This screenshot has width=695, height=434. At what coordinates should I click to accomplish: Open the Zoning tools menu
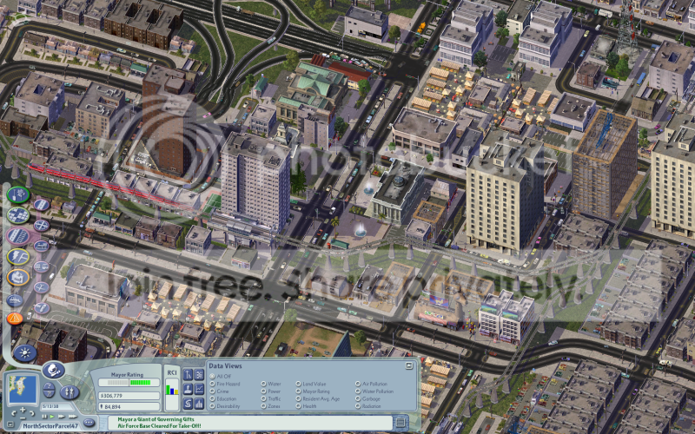[18, 215]
